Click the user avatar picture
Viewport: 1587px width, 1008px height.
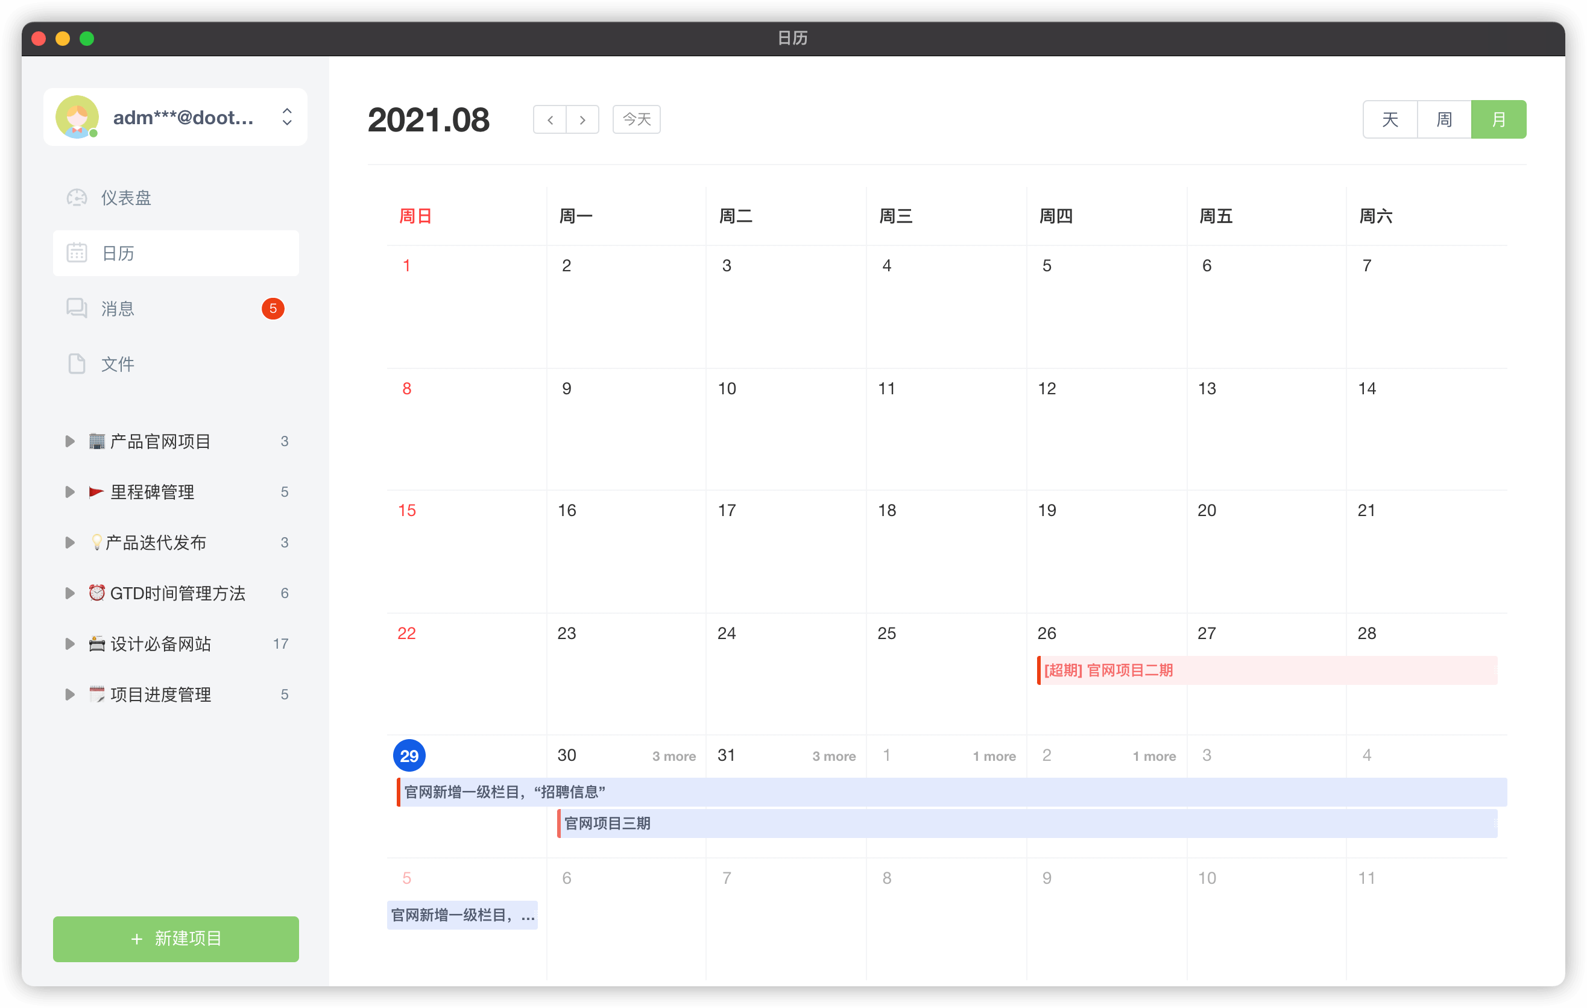coord(77,116)
